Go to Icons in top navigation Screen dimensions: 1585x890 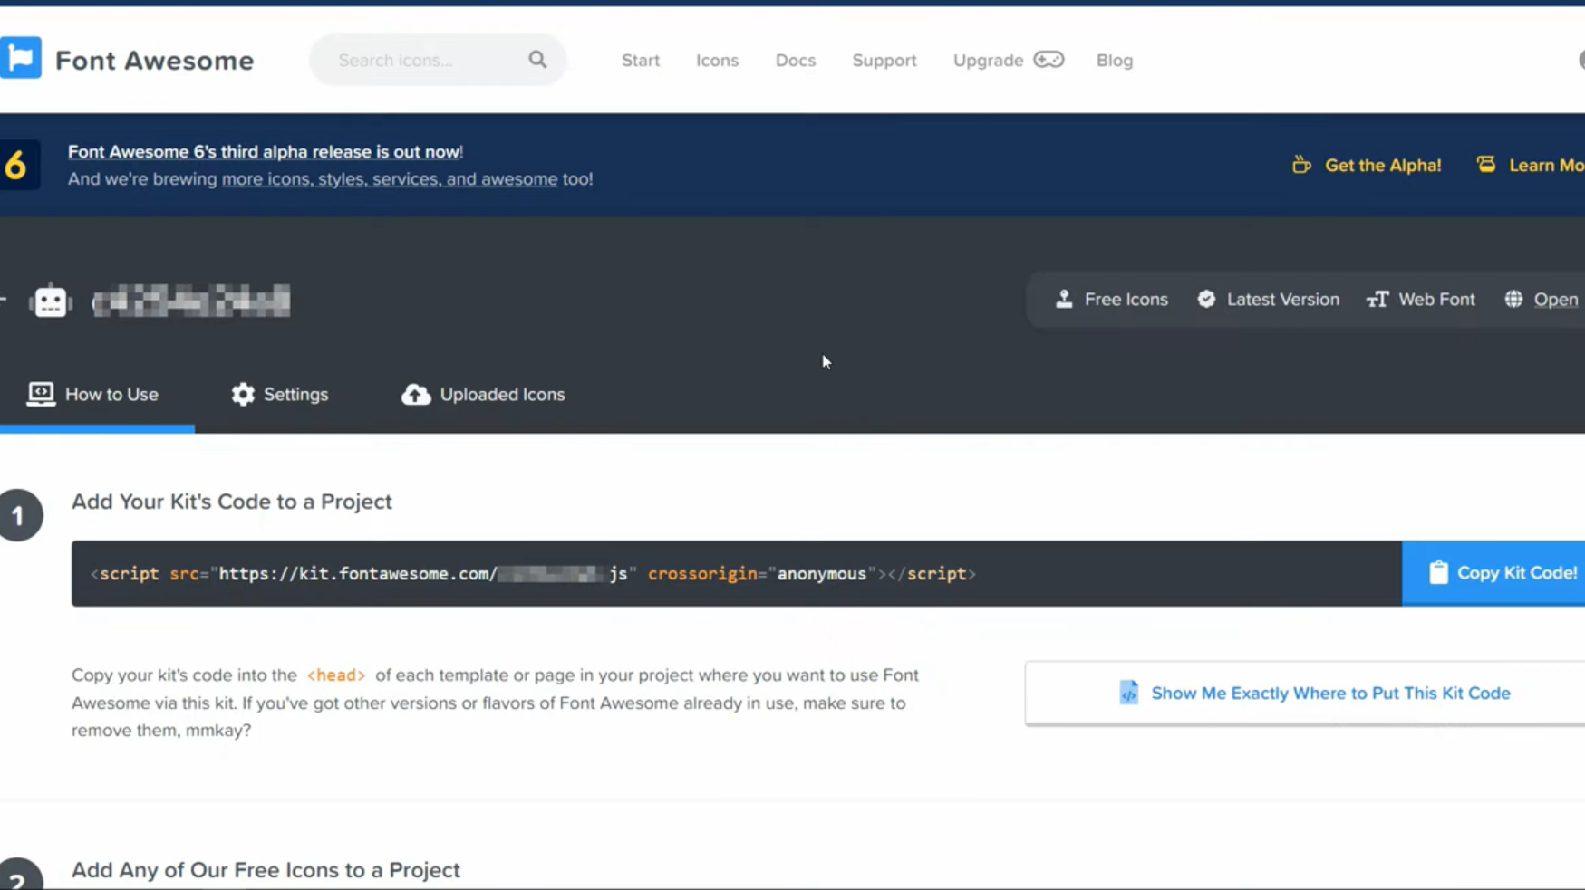click(718, 60)
